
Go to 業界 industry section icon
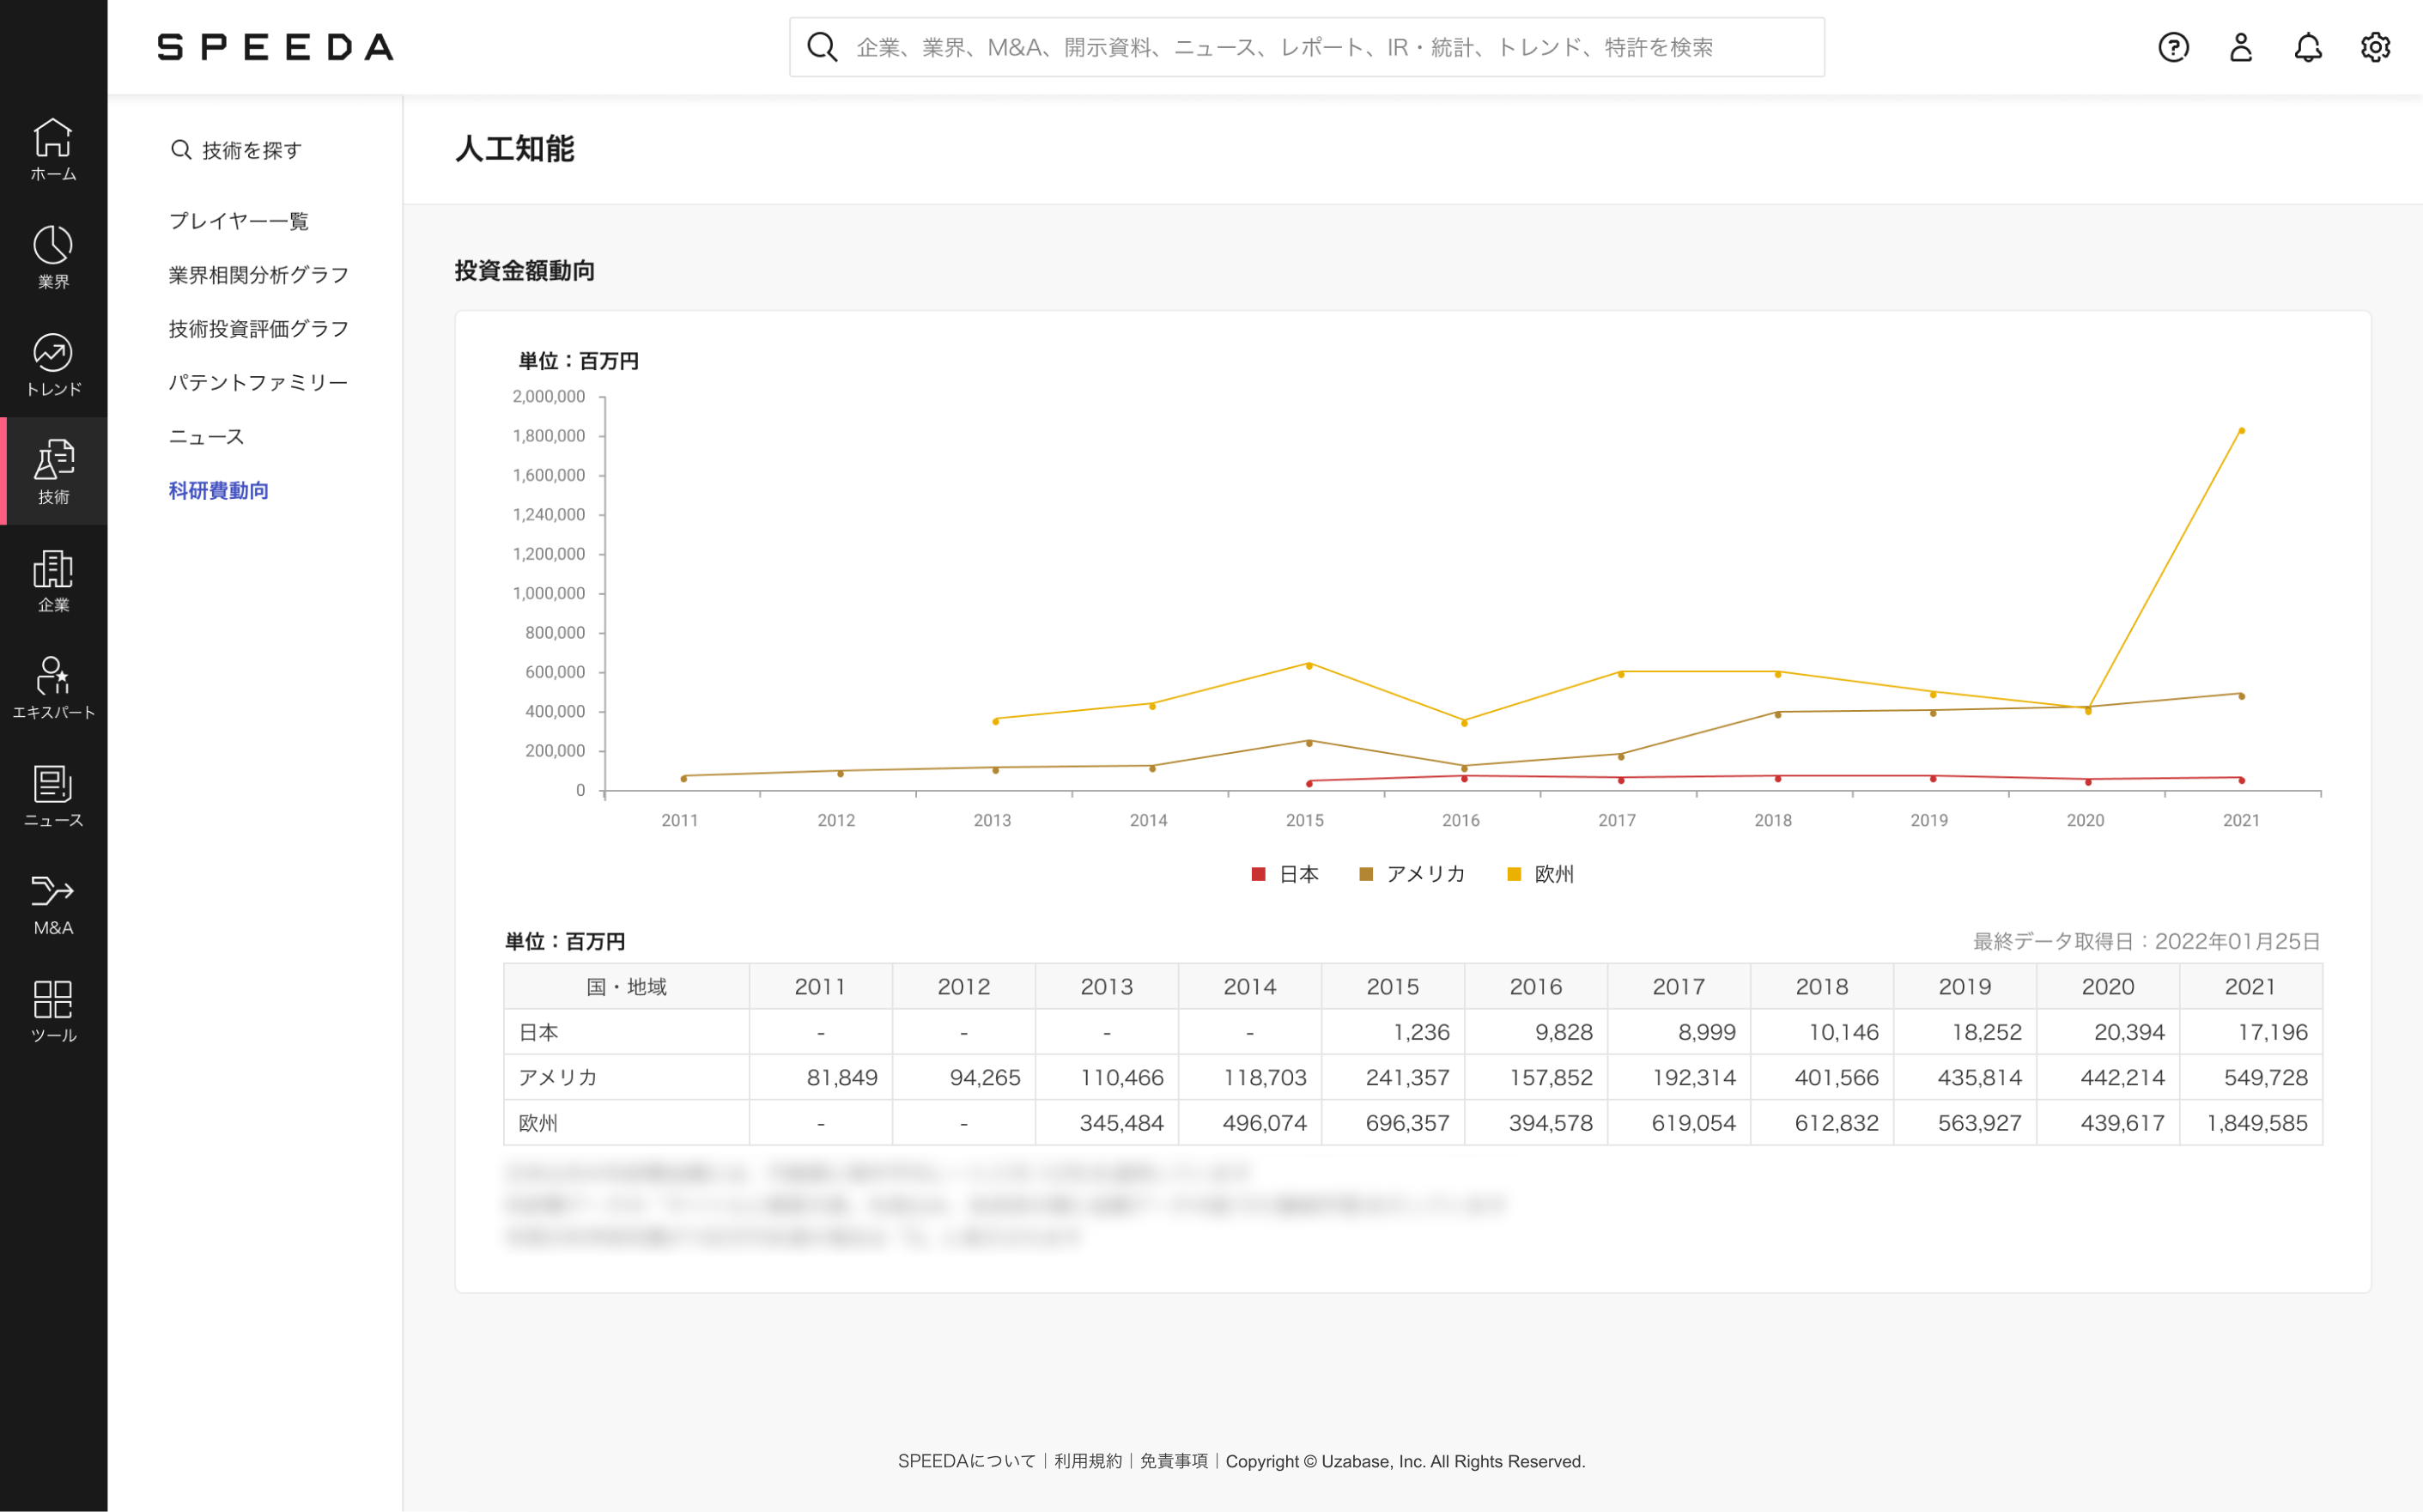[x=53, y=256]
